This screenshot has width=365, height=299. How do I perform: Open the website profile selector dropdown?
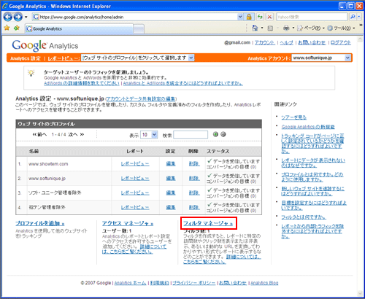[x=137, y=58]
